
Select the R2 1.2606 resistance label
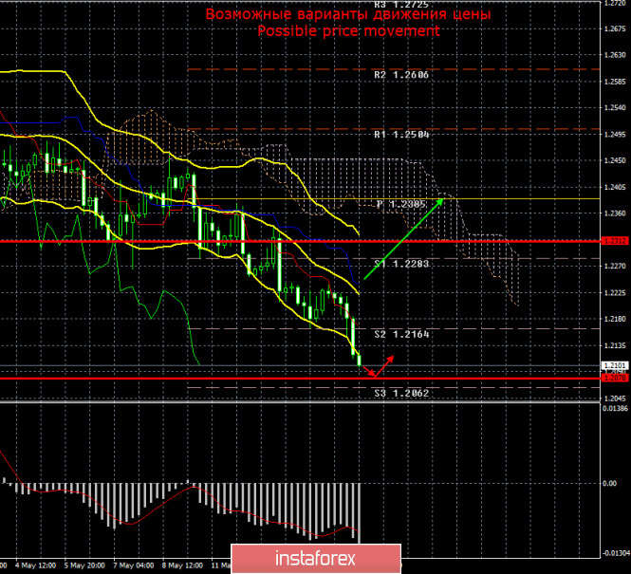(401, 74)
